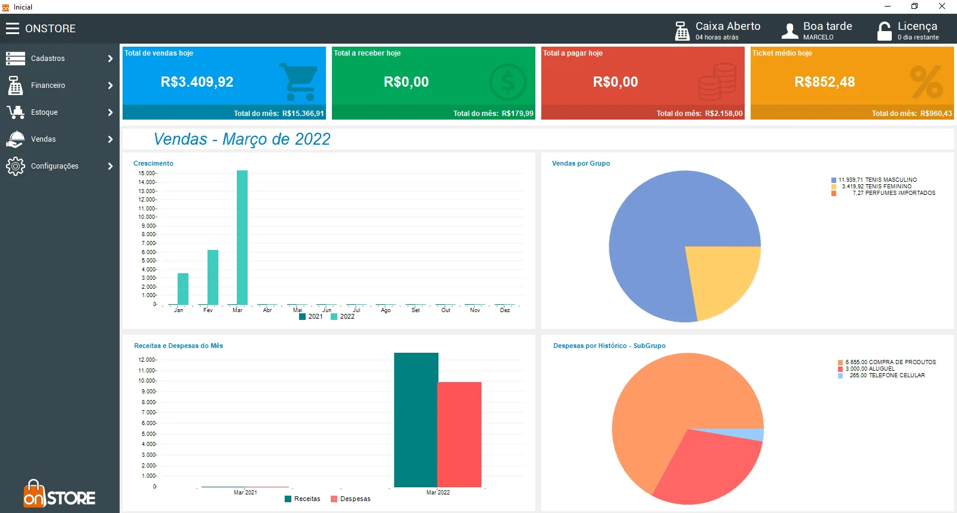This screenshot has width=957, height=513.
Task: Click the onSTORE logo at sidebar bottom
Action: click(59, 494)
